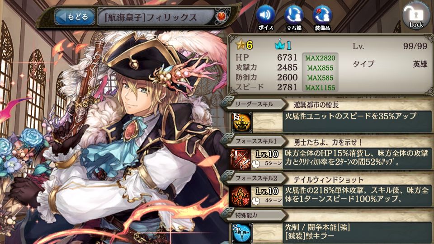Viewport: 434px width, 244px height.
Task: Open the 装備品 equipment icon
Action: coord(322,18)
